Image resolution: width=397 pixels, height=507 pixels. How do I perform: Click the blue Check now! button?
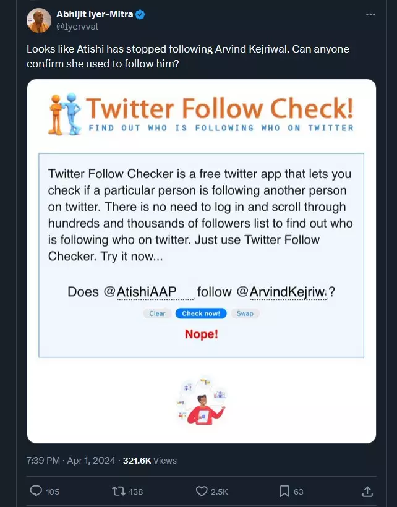click(201, 313)
